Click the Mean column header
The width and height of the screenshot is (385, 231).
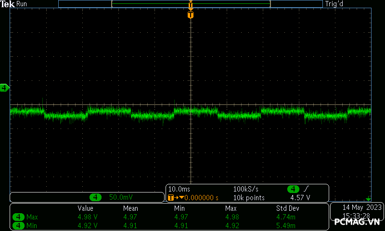point(130,208)
